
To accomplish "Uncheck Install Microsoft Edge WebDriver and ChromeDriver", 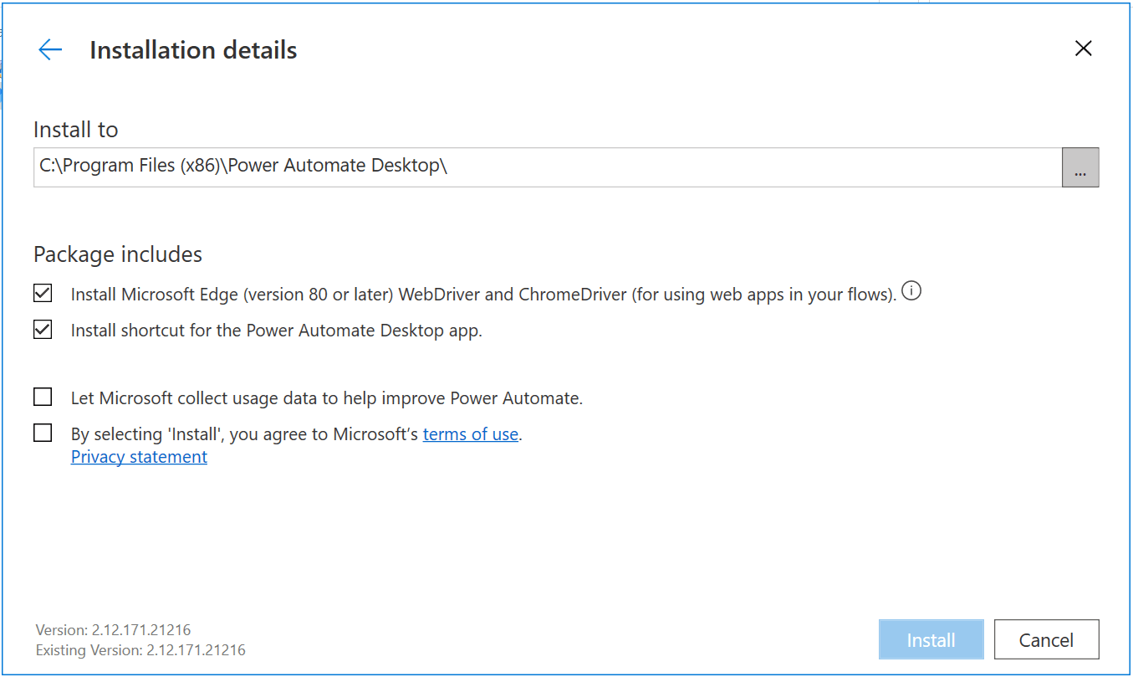I will coord(43,294).
